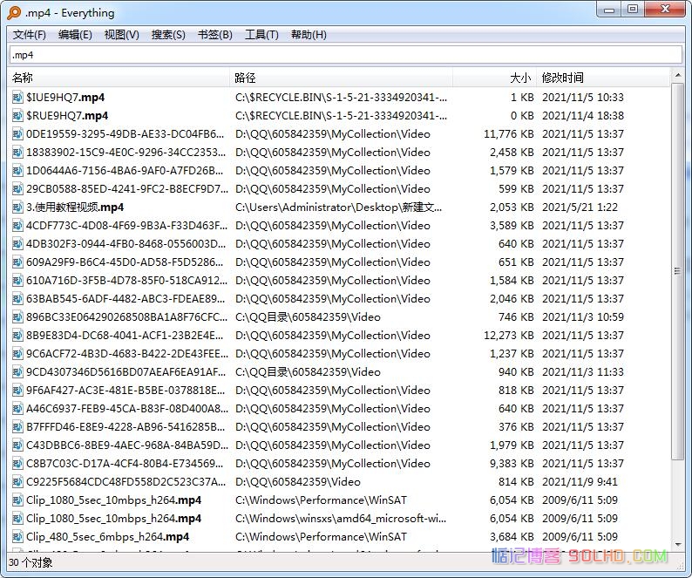The image size is (692, 578).
Task: Click file icon of $IUE9HQ7.mp4
Action: pyautogui.click(x=17, y=97)
